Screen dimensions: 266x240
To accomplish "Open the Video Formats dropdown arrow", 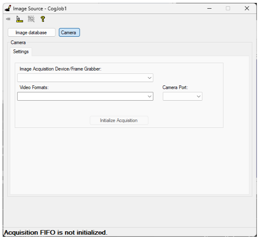I will point(149,96).
